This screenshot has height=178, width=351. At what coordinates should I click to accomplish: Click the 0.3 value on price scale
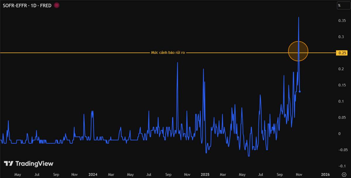point(341,37)
